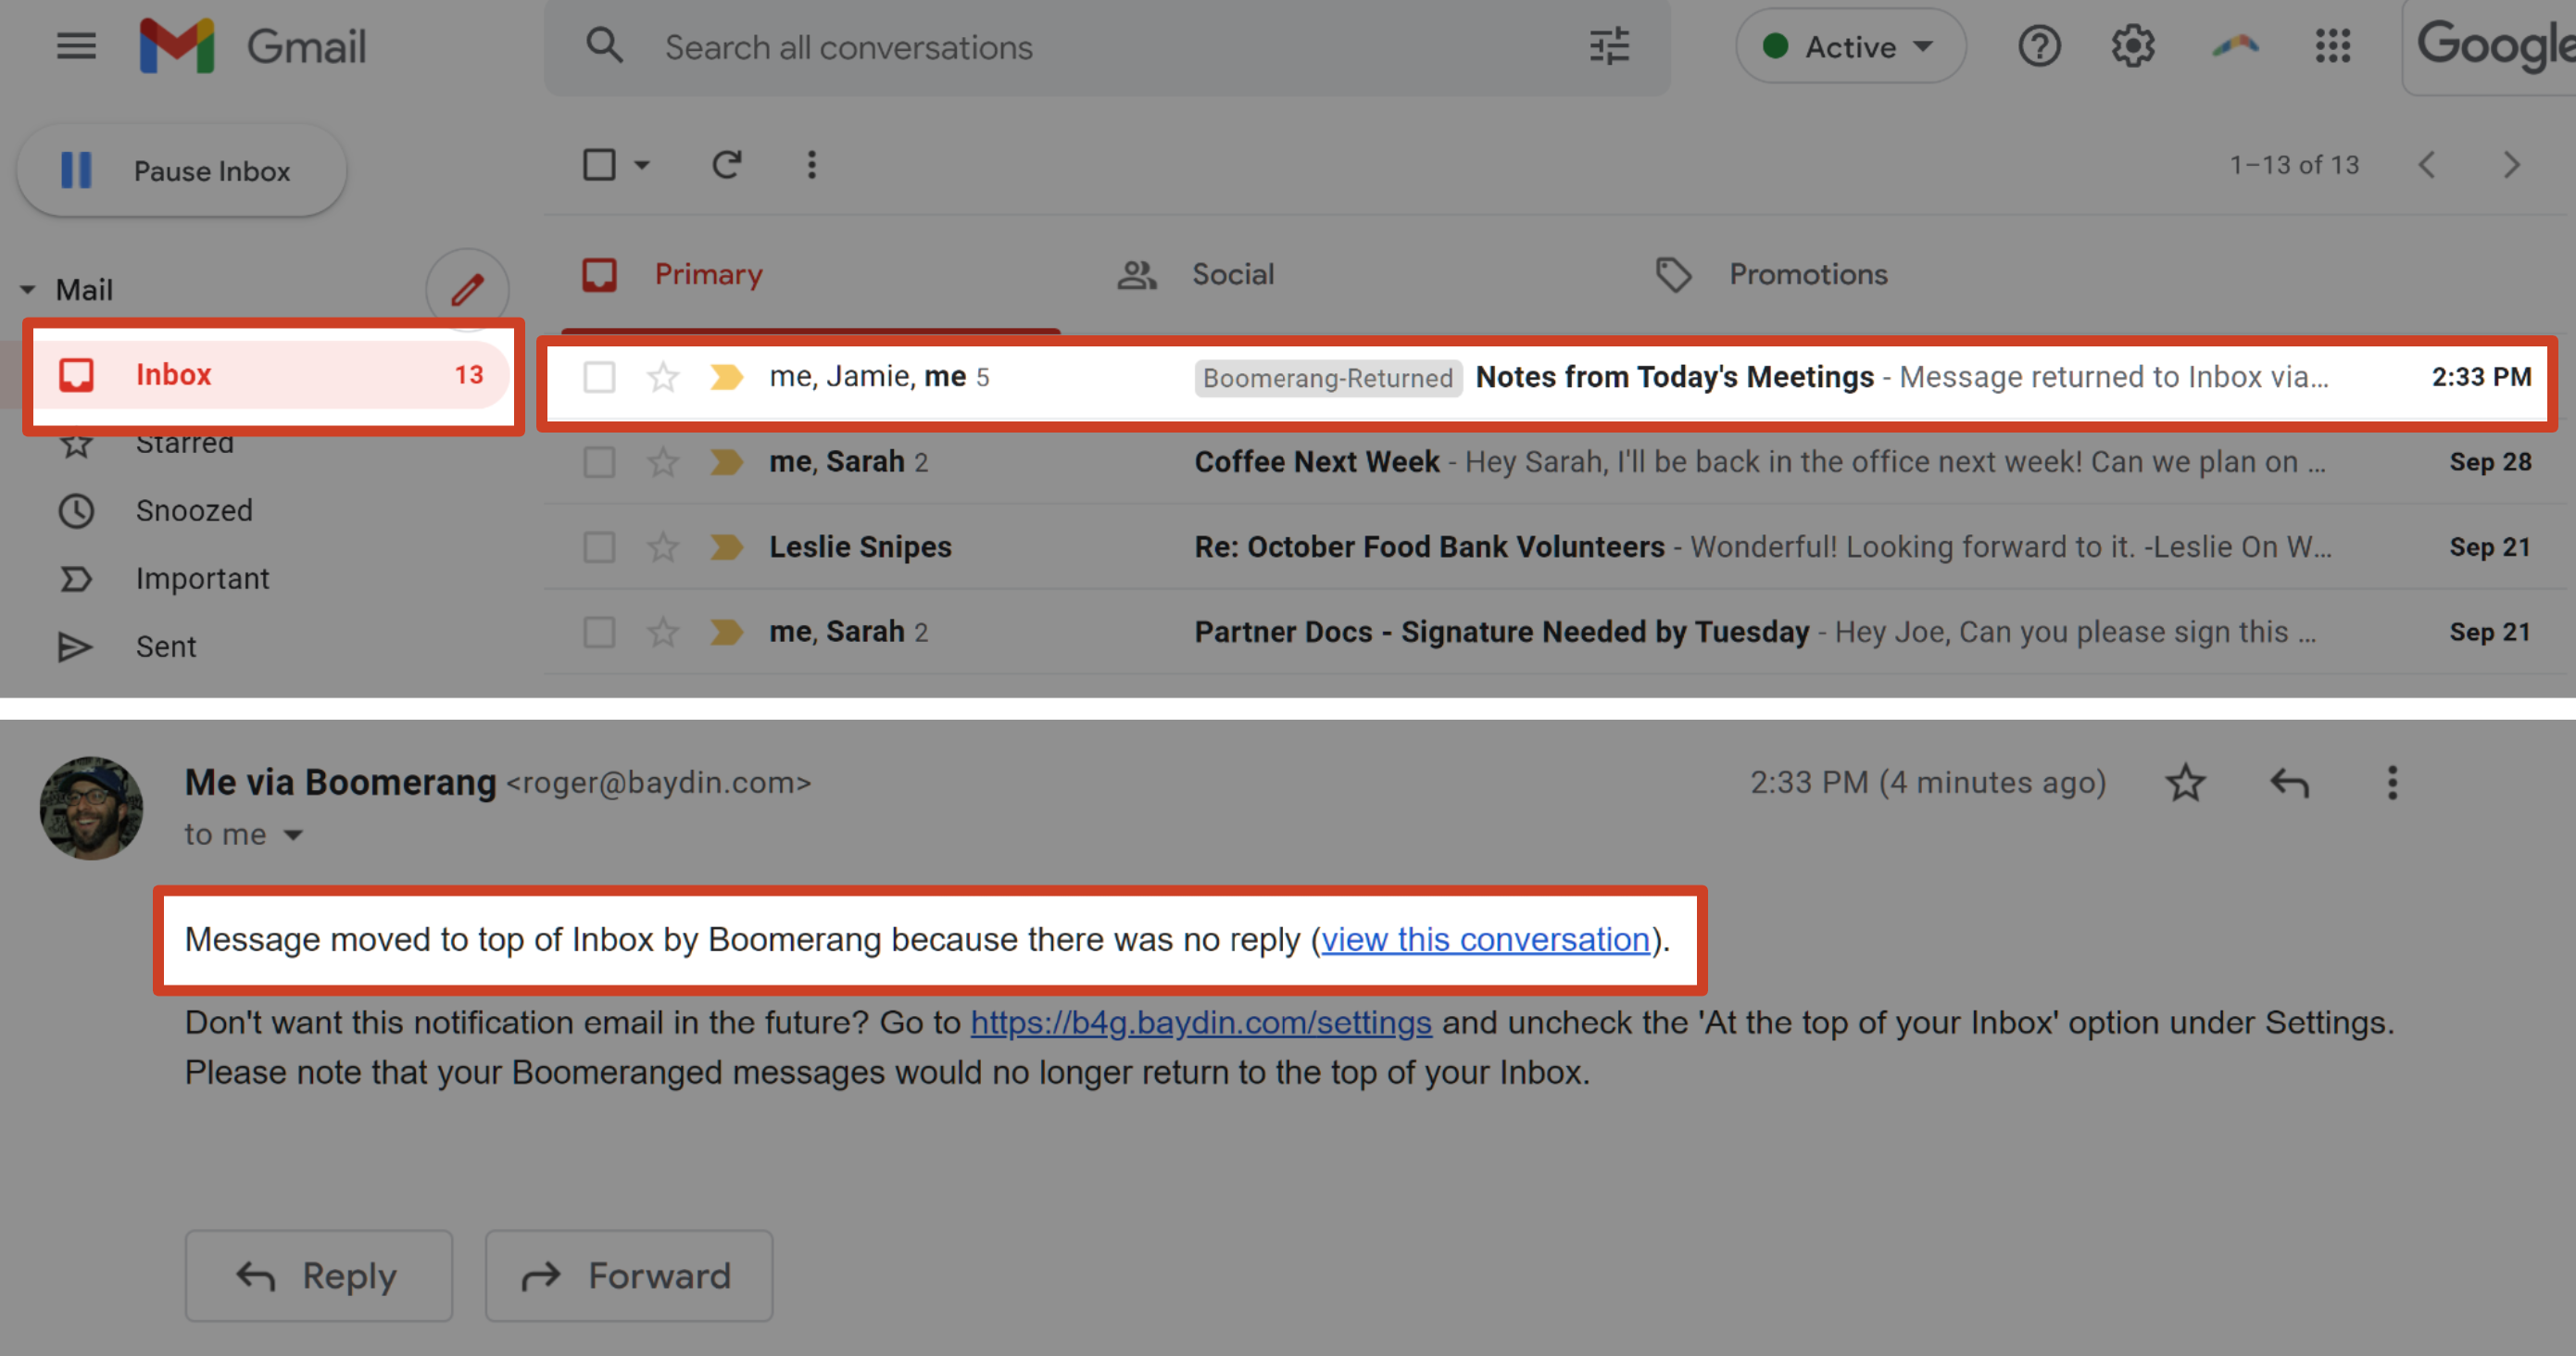Refresh the inbox list

[727, 164]
